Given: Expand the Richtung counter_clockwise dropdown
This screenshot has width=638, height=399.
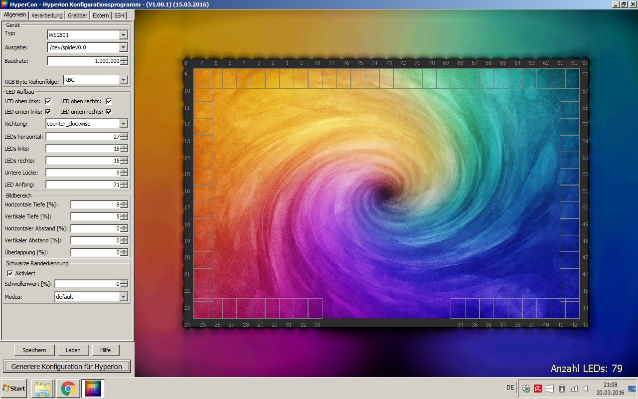Looking at the screenshot, I should coord(124,124).
